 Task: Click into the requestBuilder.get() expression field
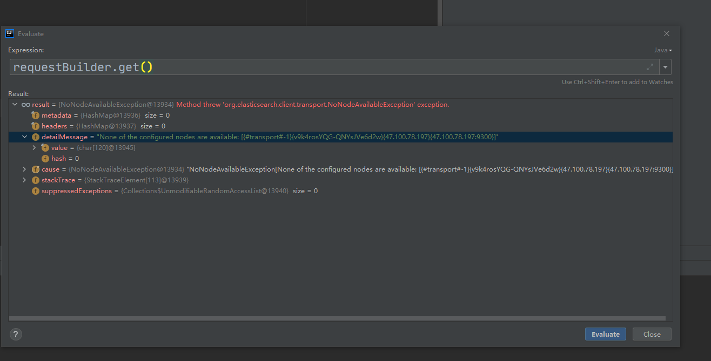(334, 67)
